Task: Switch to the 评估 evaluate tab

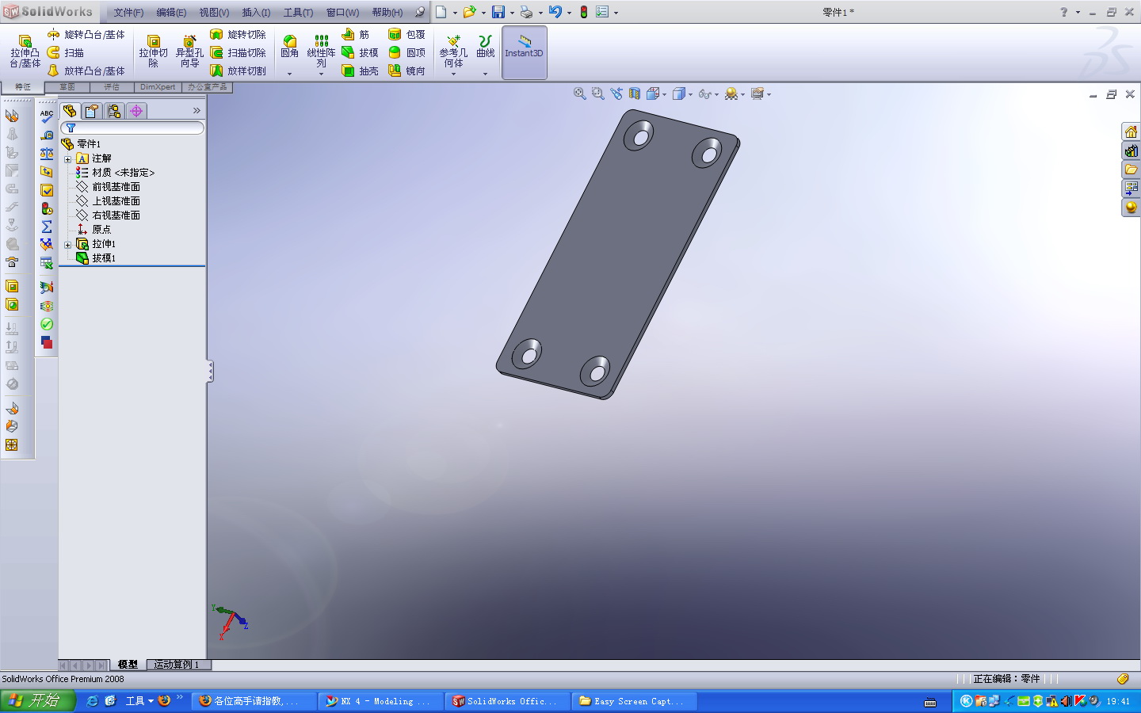Action: 112,87
